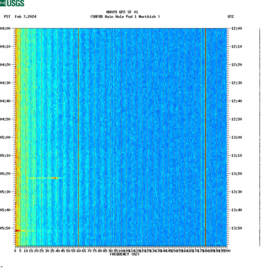This screenshot has width=273, height=270.
Task: Click the bright red event band at 05:51
Action: tap(18, 230)
